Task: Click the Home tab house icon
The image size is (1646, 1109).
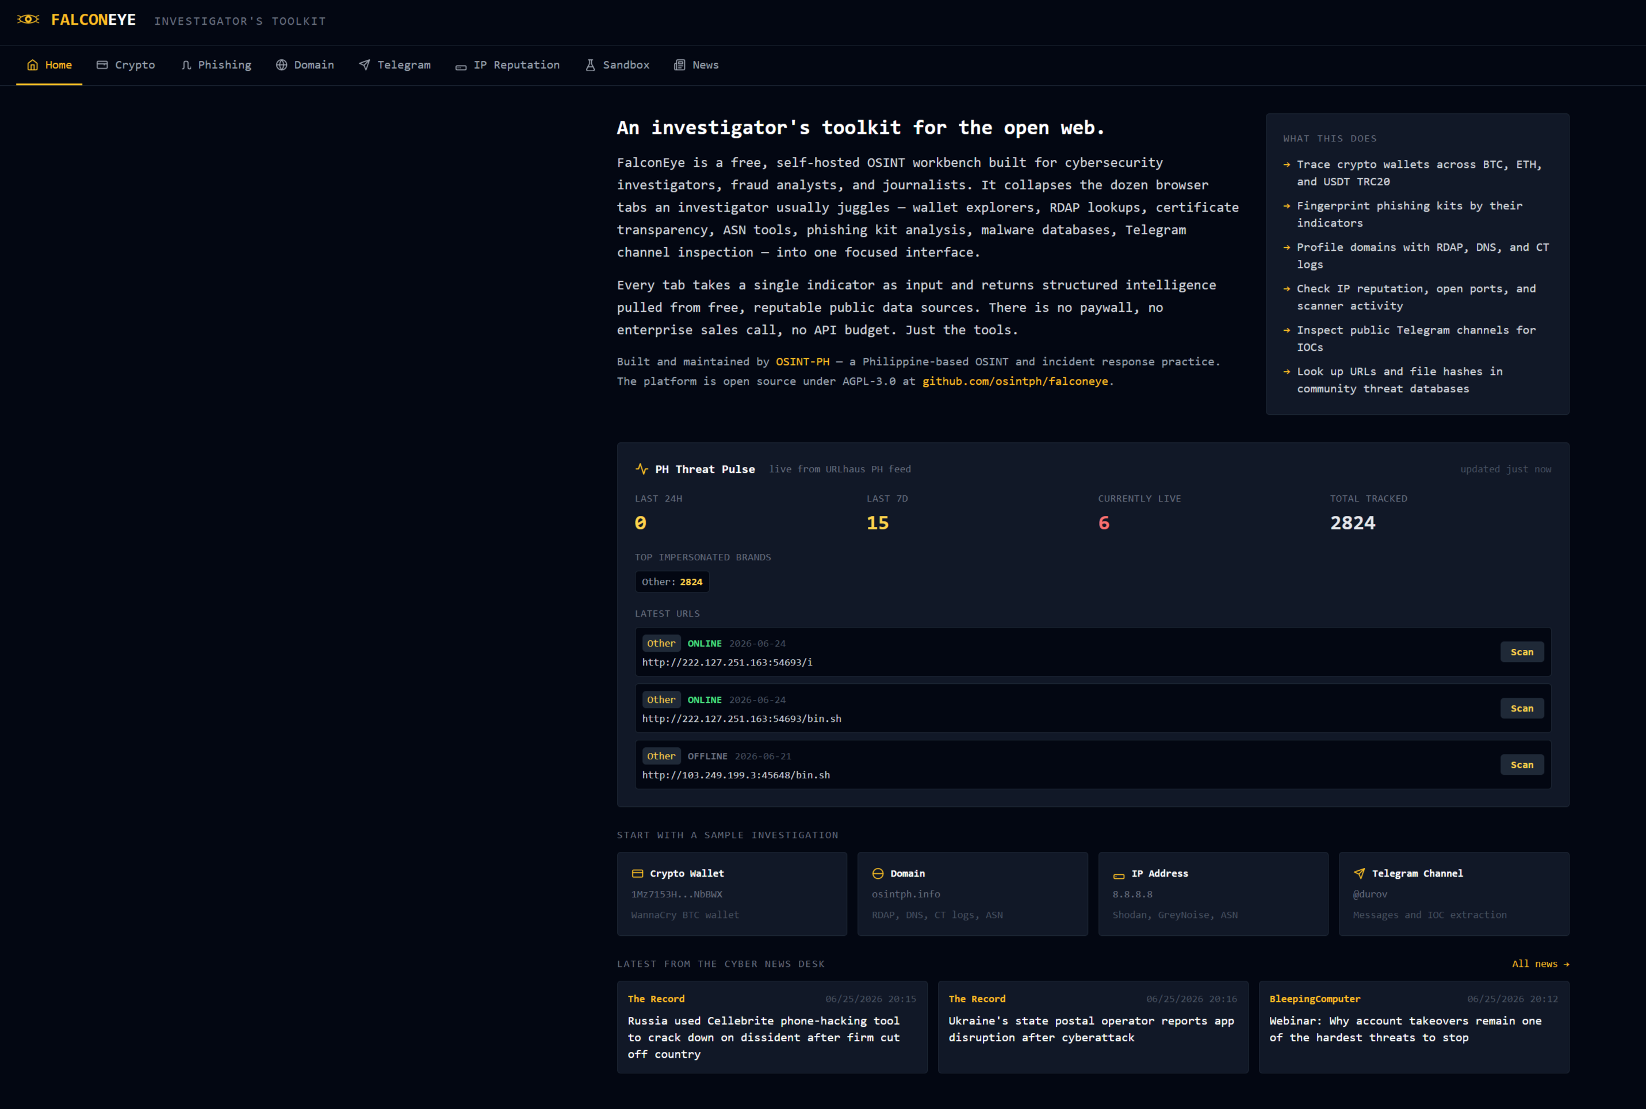Action: [33, 65]
